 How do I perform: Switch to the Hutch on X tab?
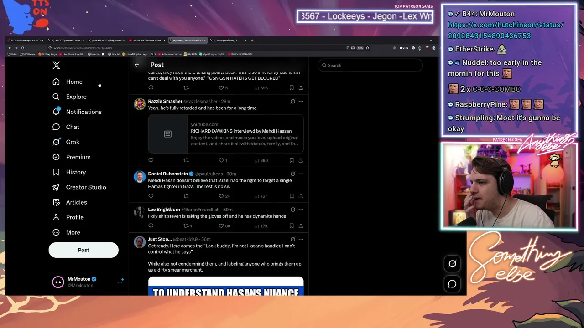[x=106, y=41]
